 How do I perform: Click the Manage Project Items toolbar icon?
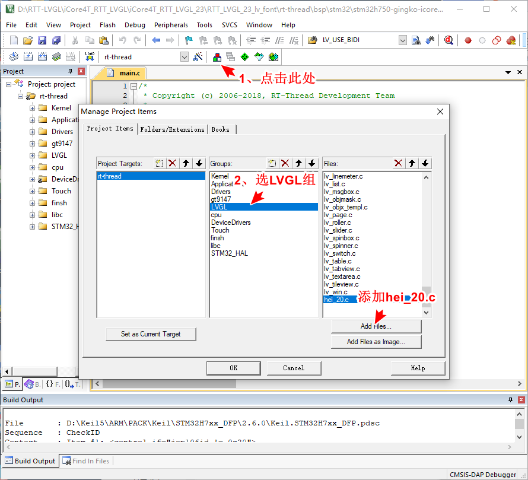[217, 57]
